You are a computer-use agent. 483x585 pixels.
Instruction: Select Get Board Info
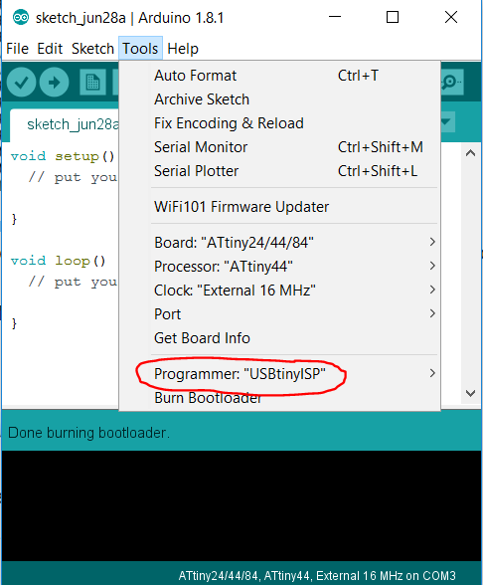click(x=279, y=338)
